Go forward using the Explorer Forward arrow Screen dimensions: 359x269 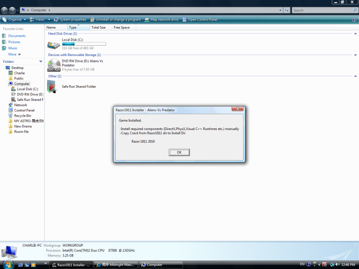(12, 10)
